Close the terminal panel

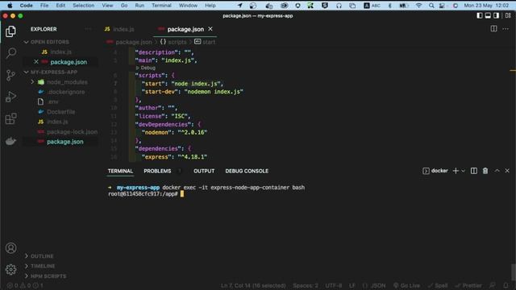tap(507, 171)
